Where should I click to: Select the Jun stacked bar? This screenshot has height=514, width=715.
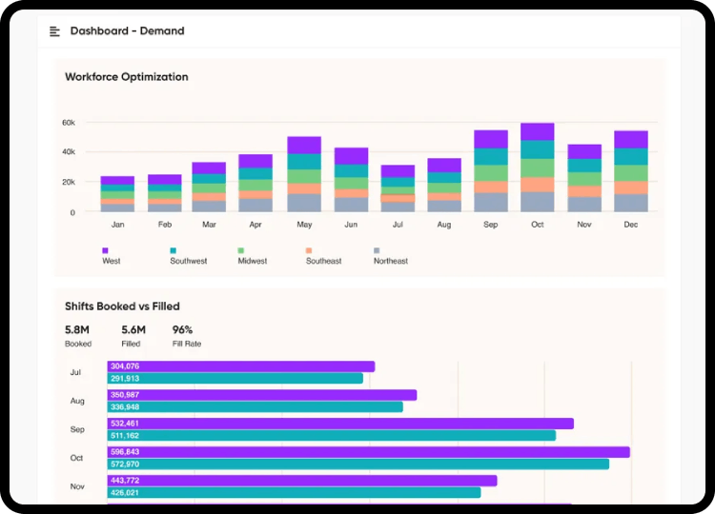tap(351, 180)
